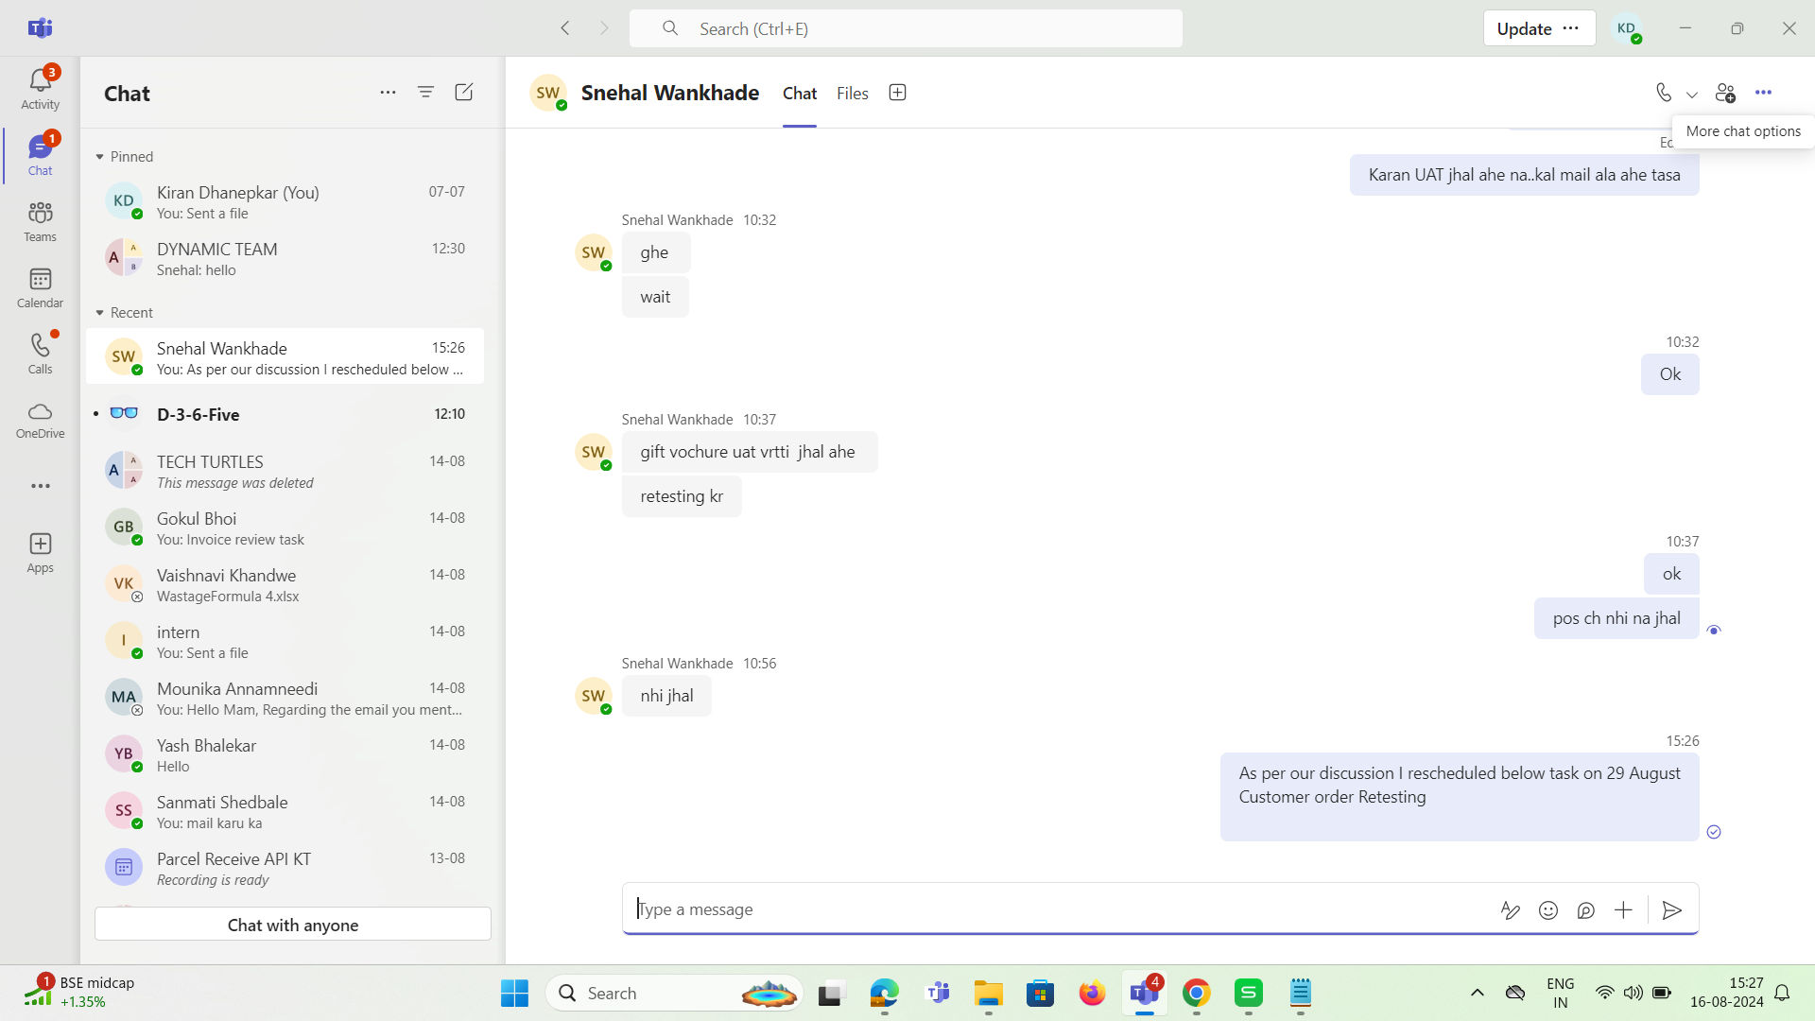Switch to the Files tab

pos(852,94)
